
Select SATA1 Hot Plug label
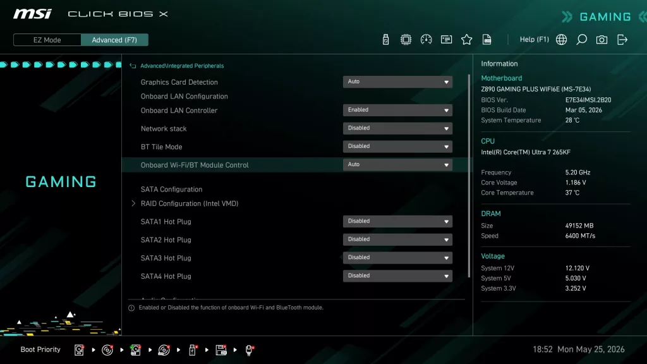[166, 222]
